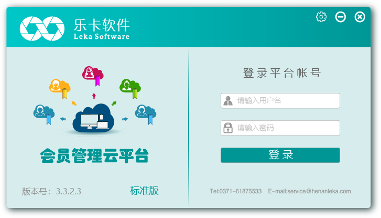Screen dimensions: 381x218
Task: Focus the password input field
Action: (x=280, y=128)
